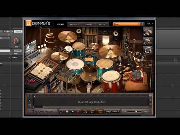The width and height of the screenshot is (180, 135).
Task: Open the dropdown under SOUND in the host
Action: [x=5, y=38]
